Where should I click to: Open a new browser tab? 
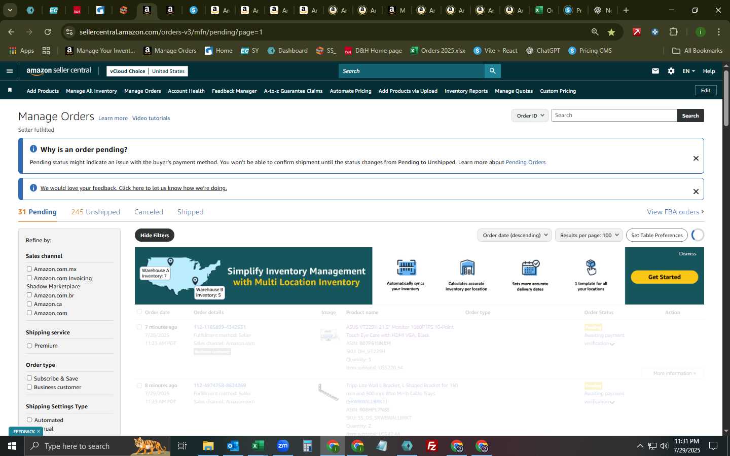point(626,10)
